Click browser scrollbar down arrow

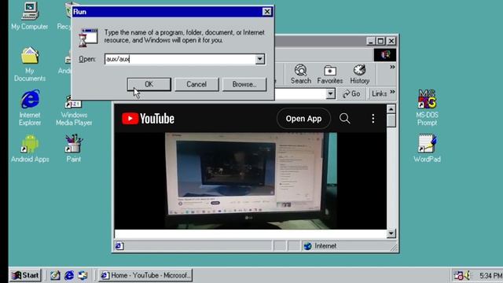coord(391,233)
